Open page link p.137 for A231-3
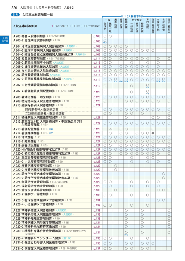This screenshot has width=185, height=261. (97, 248)
